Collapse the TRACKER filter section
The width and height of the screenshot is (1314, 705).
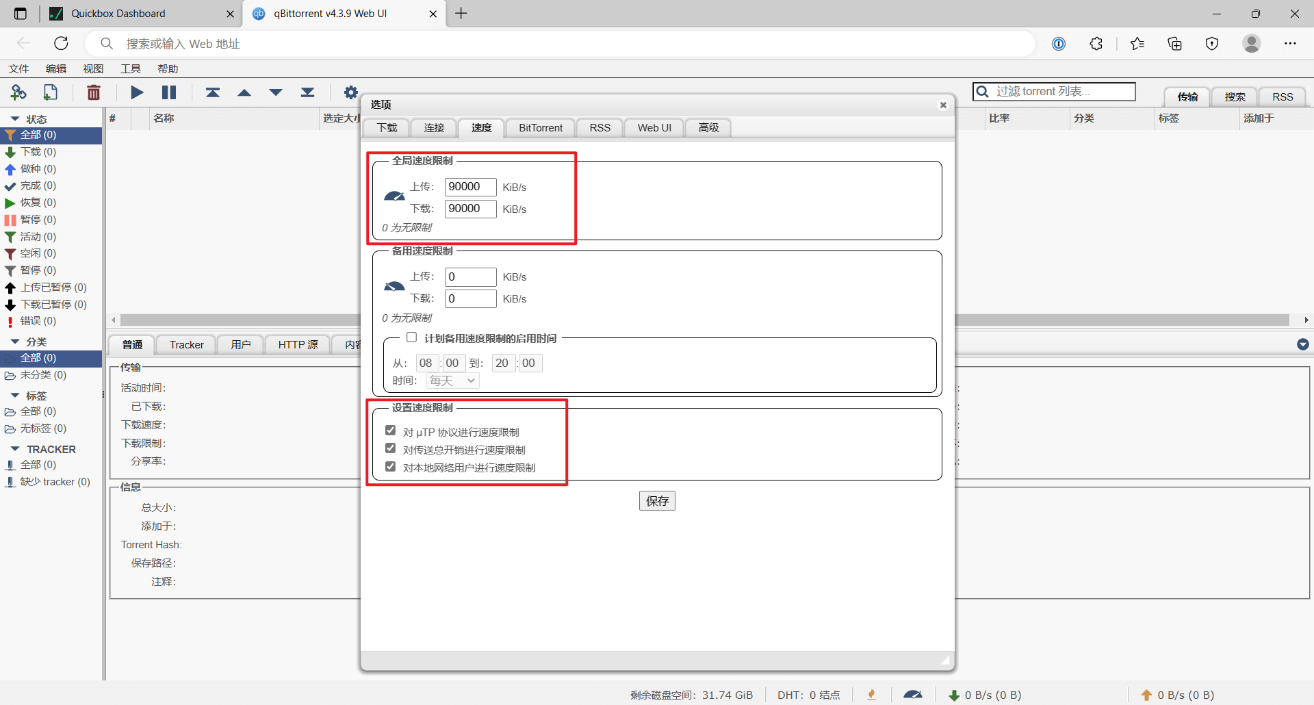[15, 449]
